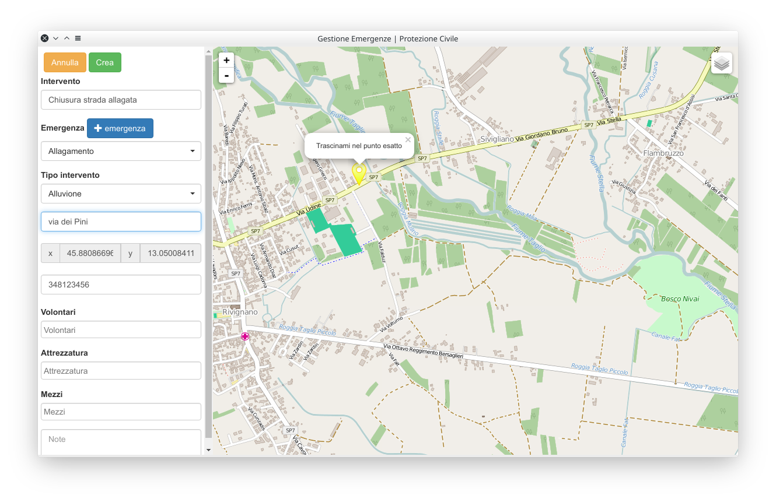The width and height of the screenshot is (776, 502).
Task: Click the 'Flambruzzo' town label on map
Action: tap(663, 153)
